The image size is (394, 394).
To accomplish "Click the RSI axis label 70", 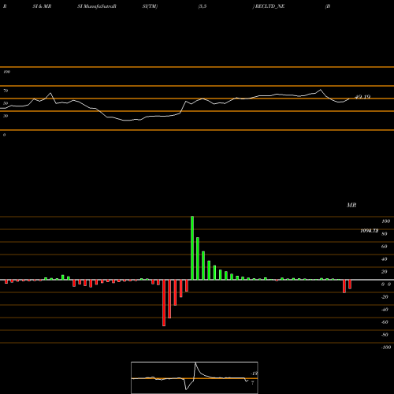I will [6, 91].
